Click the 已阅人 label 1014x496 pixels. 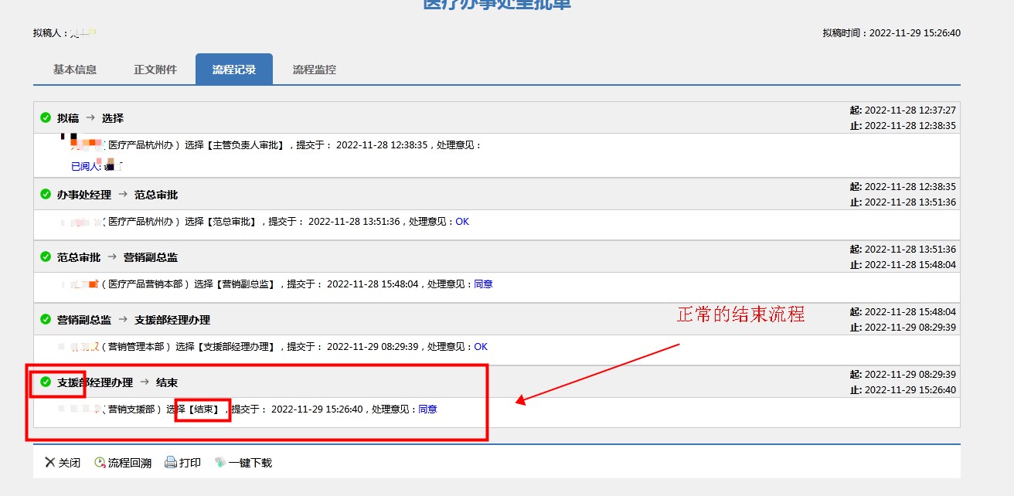point(86,166)
